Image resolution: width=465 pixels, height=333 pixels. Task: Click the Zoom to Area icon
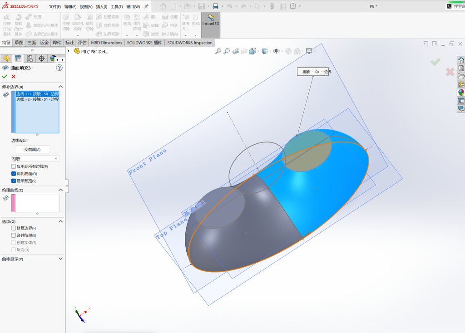[227, 51]
